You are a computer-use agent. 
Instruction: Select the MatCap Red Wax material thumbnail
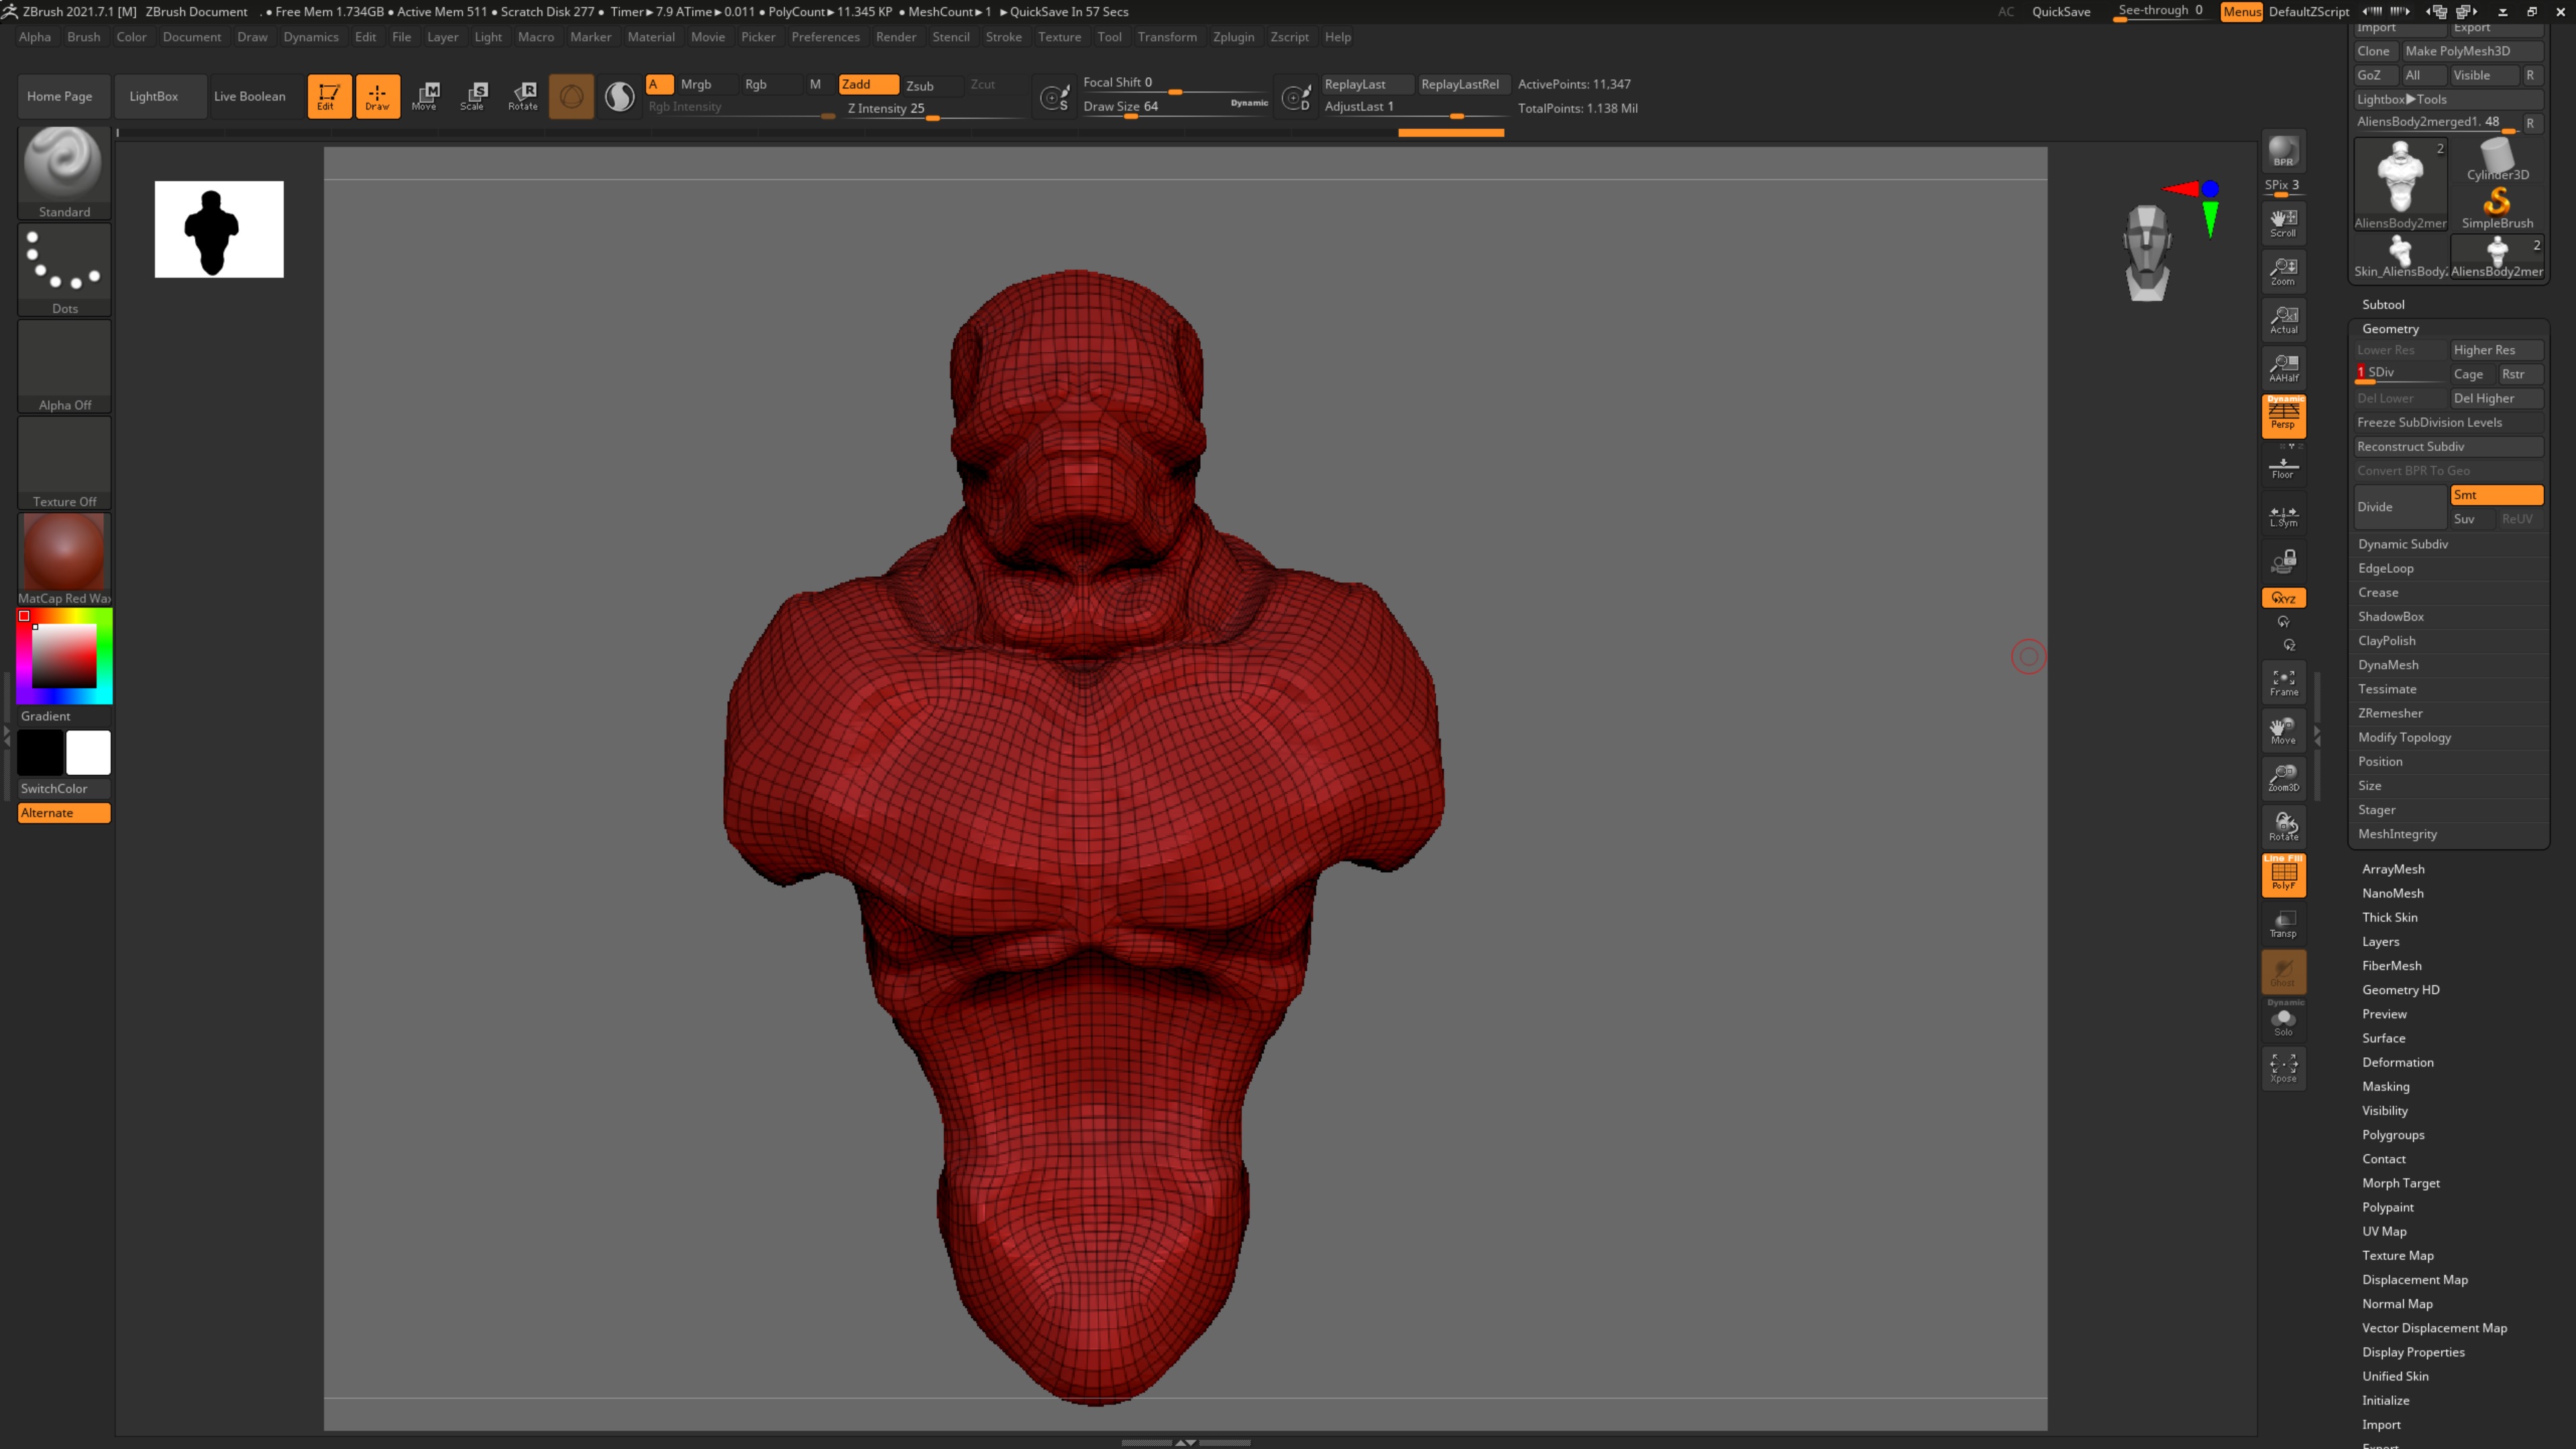pos(64,552)
